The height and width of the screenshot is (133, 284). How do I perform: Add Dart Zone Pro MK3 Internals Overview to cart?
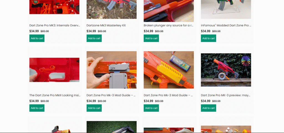click(37, 38)
